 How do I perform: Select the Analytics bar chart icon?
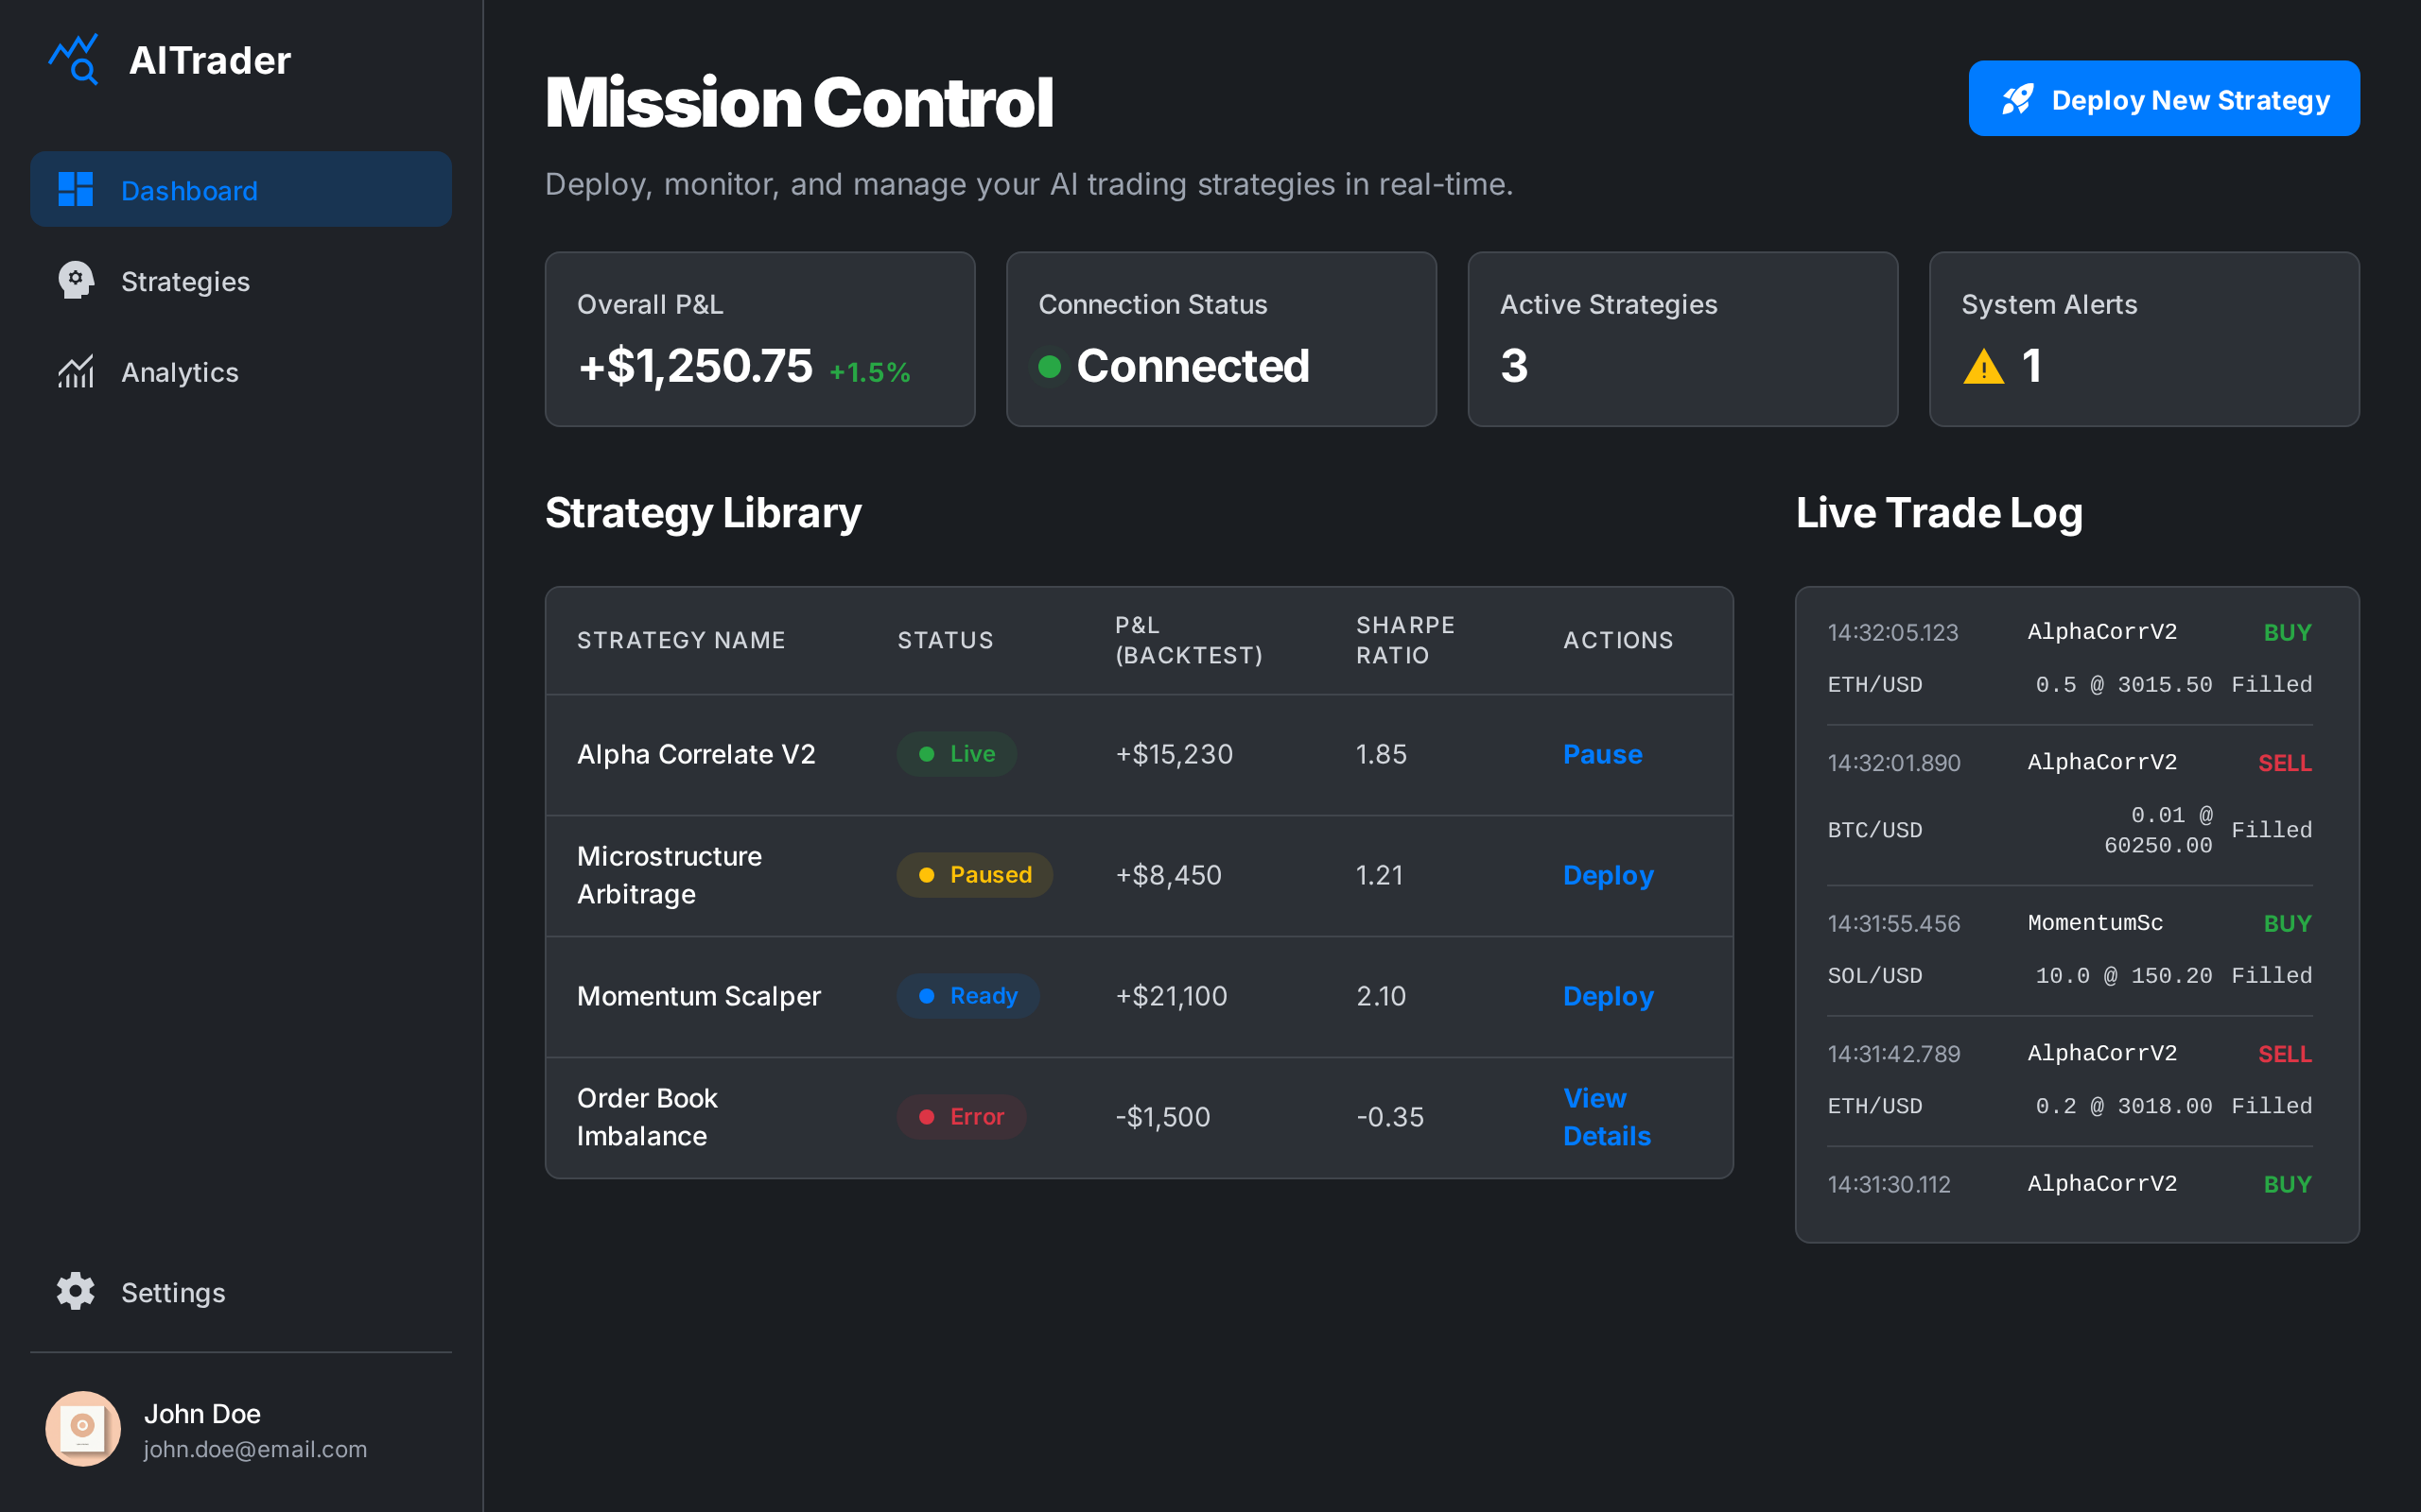click(x=76, y=371)
